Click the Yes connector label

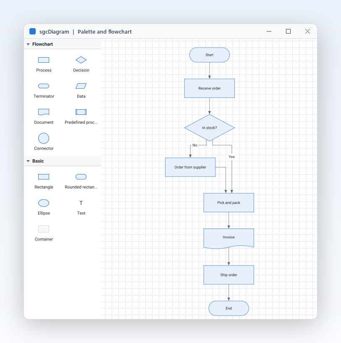click(x=232, y=157)
